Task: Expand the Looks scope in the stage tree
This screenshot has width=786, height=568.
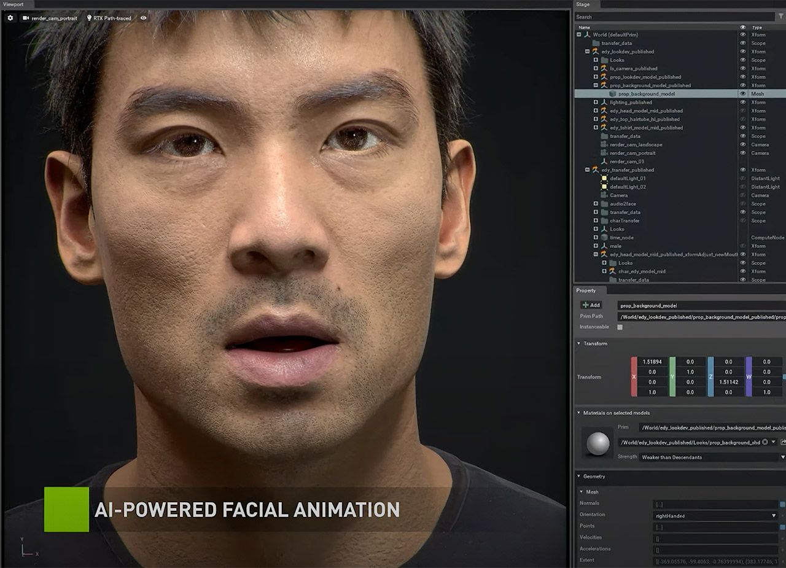Action: point(596,60)
